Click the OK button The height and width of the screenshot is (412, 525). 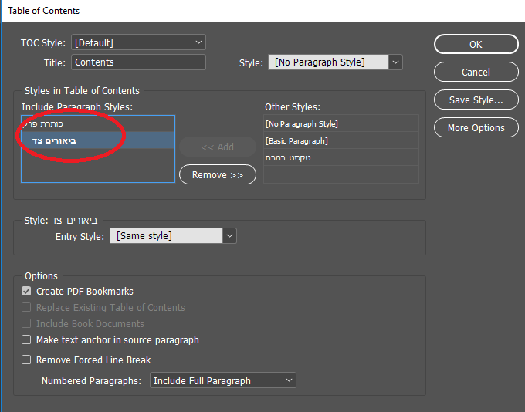pos(476,44)
